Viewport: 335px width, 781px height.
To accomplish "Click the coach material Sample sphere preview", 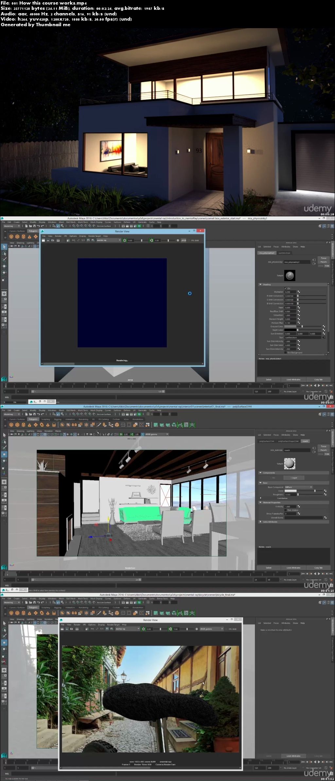I will click(290, 463).
